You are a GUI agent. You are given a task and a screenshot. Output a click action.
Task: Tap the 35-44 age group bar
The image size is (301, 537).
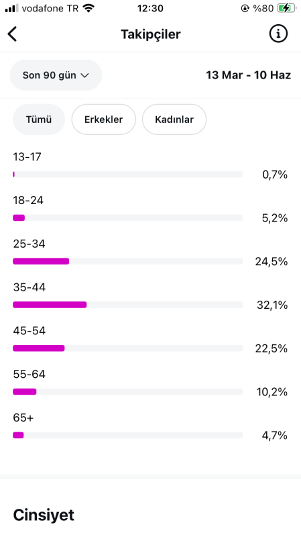tap(127, 305)
